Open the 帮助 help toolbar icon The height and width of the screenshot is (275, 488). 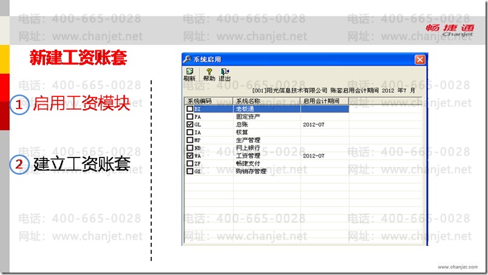[209, 75]
